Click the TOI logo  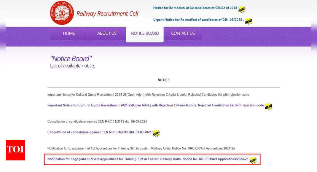tap(15, 150)
